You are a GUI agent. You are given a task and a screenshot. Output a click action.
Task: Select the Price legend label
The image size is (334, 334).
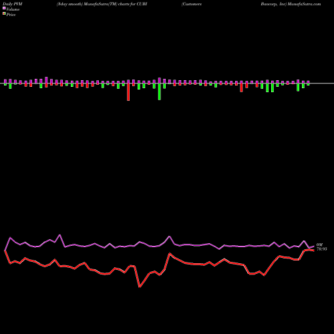[11, 15]
